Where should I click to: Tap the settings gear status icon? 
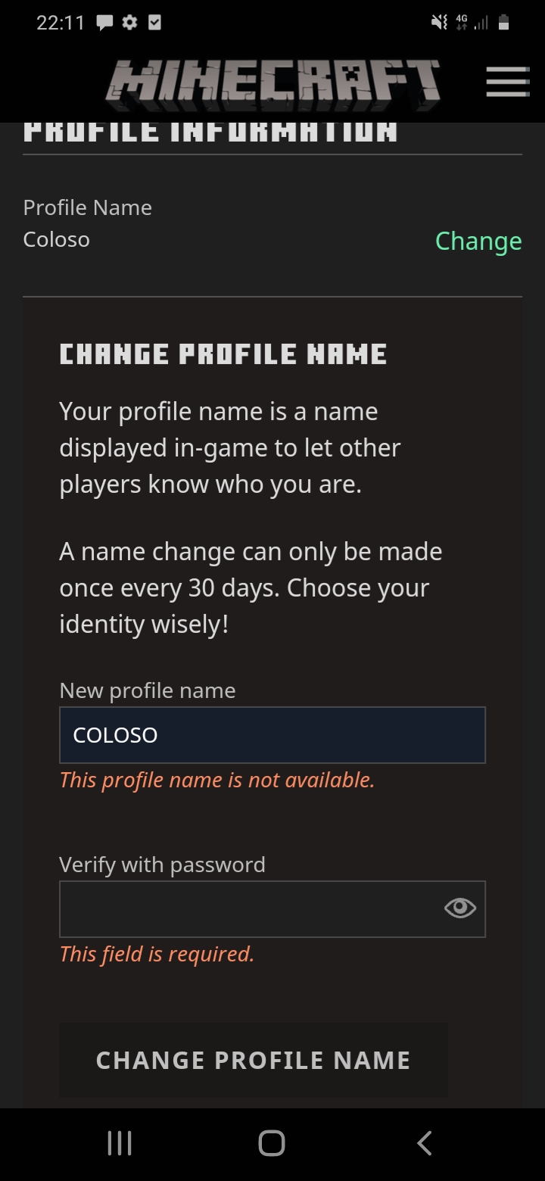pos(129,23)
